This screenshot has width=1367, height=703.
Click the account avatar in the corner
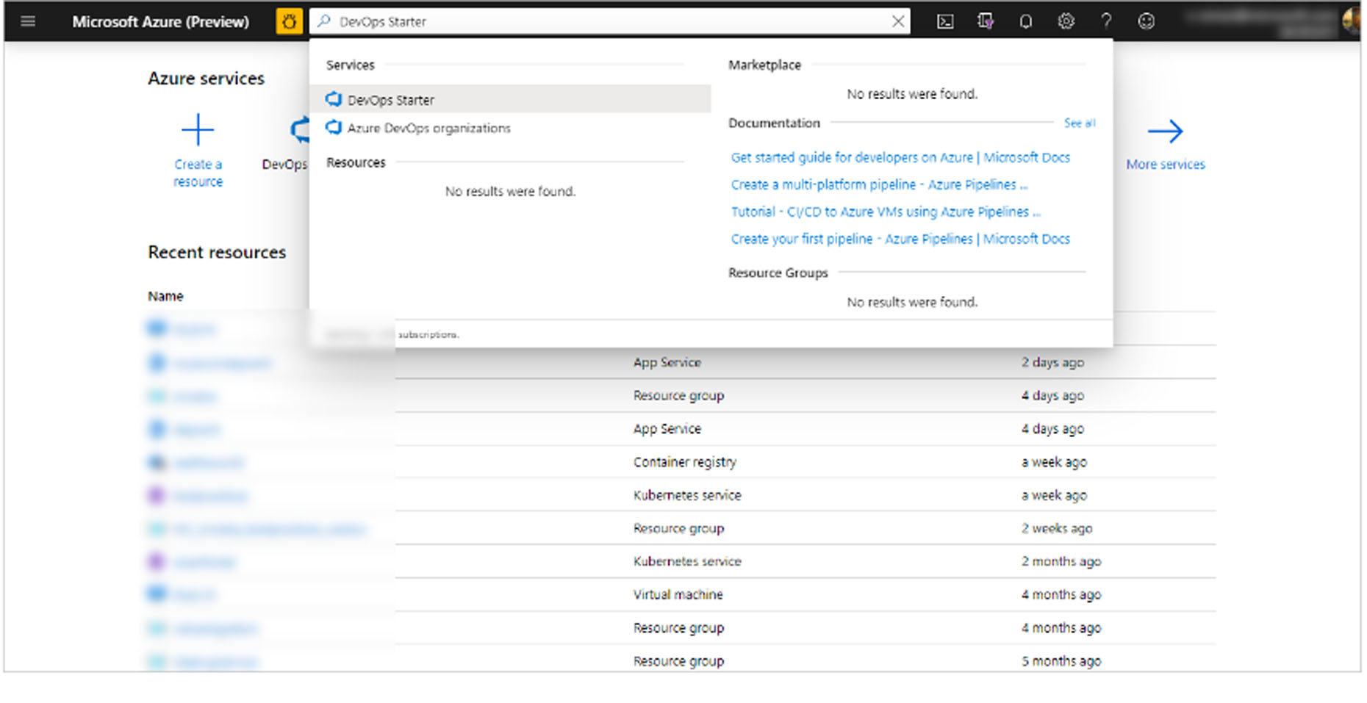[1349, 21]
